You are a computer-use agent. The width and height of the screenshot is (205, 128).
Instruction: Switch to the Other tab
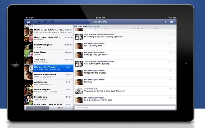(x=60, y=108)
